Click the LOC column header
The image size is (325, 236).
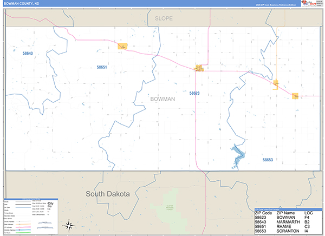309,213
